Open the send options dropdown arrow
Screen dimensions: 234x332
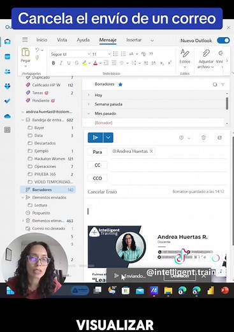[108, 137]
